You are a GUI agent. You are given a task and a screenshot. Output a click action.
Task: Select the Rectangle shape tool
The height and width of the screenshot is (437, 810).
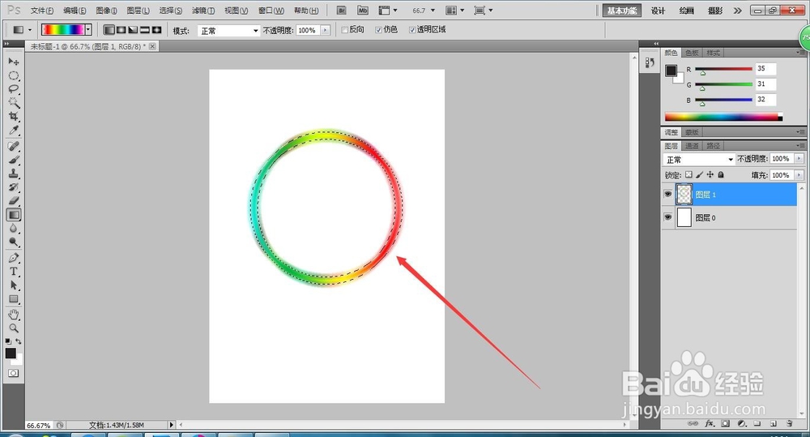[x=14, y=298]
